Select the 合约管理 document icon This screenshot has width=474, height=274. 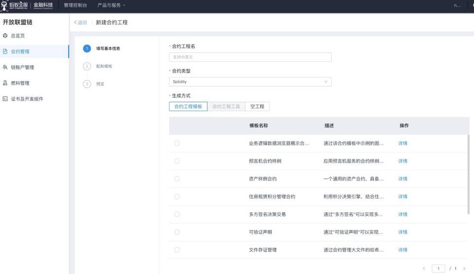5,51
